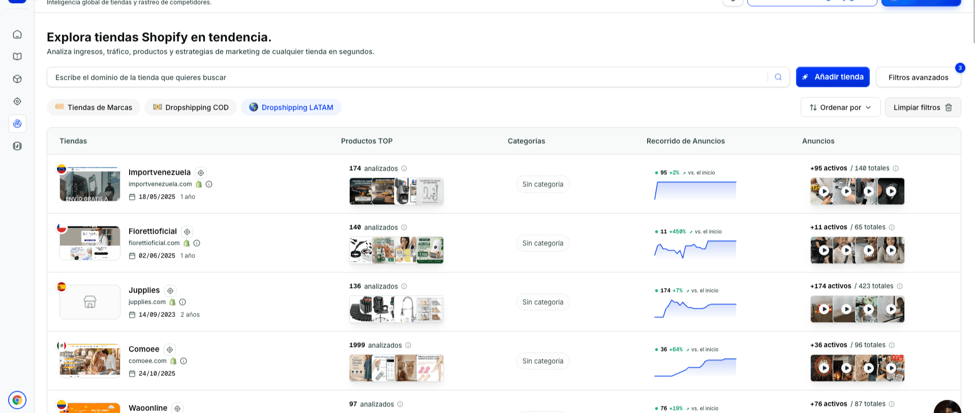The width and height of the screenshot is (975, 413).
Task: Click the Añadir tienda button
Action: (833, 77)
